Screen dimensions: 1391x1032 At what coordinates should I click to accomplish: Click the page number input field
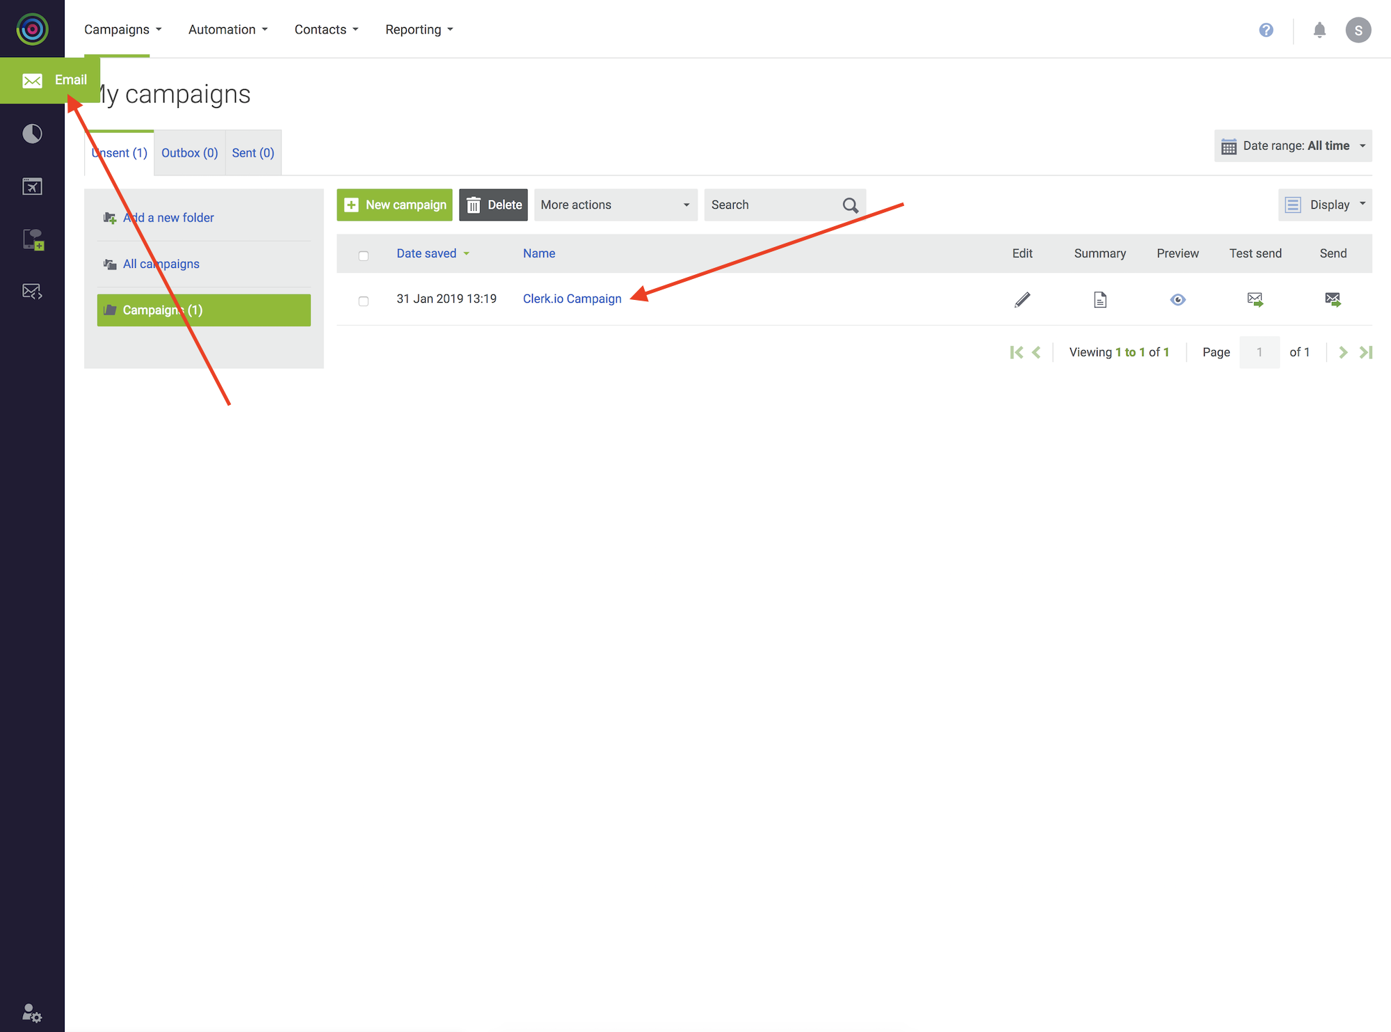point(1259,352)
